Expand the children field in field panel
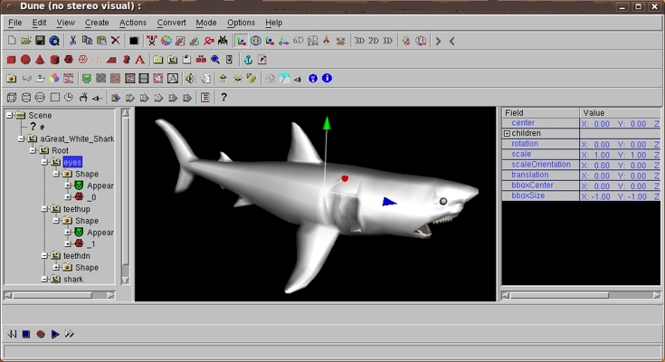This screenshot has width=665, height=362. coord(507,134)
